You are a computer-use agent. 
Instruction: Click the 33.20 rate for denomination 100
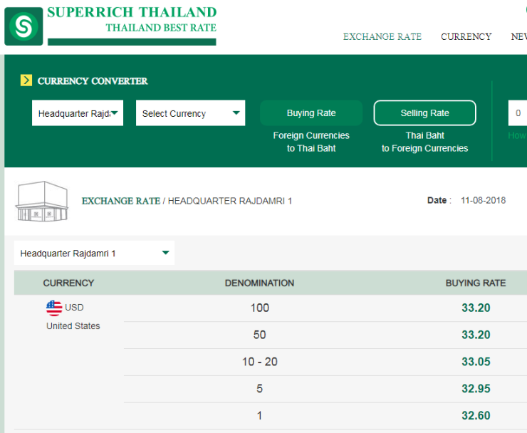pyautogui.click(x=476, y=308)
